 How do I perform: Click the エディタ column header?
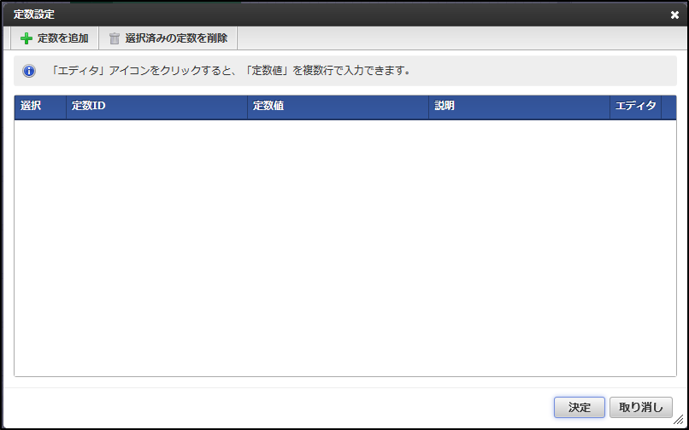(635, 107)
